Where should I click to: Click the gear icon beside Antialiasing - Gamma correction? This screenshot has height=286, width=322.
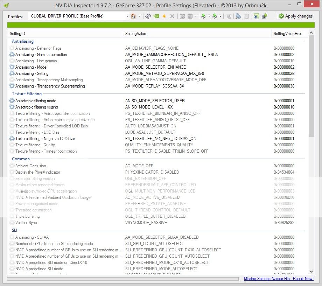(12, 55)
